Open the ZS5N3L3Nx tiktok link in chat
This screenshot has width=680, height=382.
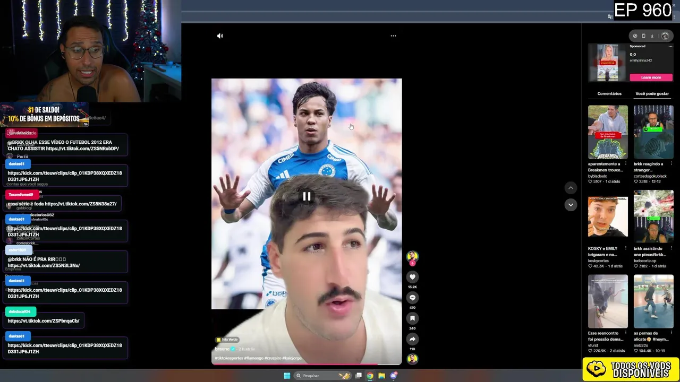(x=44, y=265)
